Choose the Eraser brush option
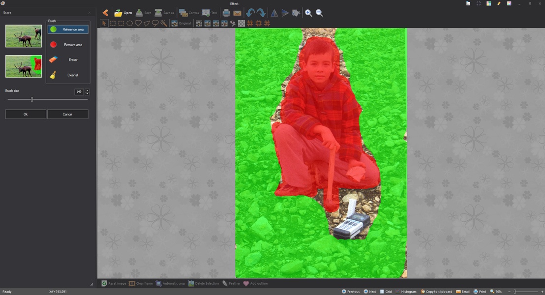This screenshot has width=545, height=295. 68,60
